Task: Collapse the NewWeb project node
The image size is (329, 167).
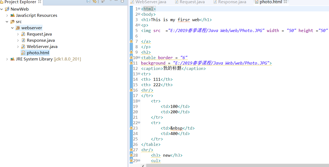Action: click(x=2, y=9)
